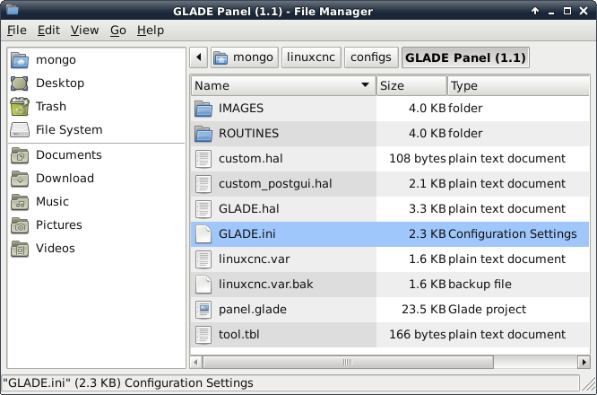This screenshot has width=597, height=395.
Task: Click the horizontal scrollbar right arrow
Action: pos(584,362)
